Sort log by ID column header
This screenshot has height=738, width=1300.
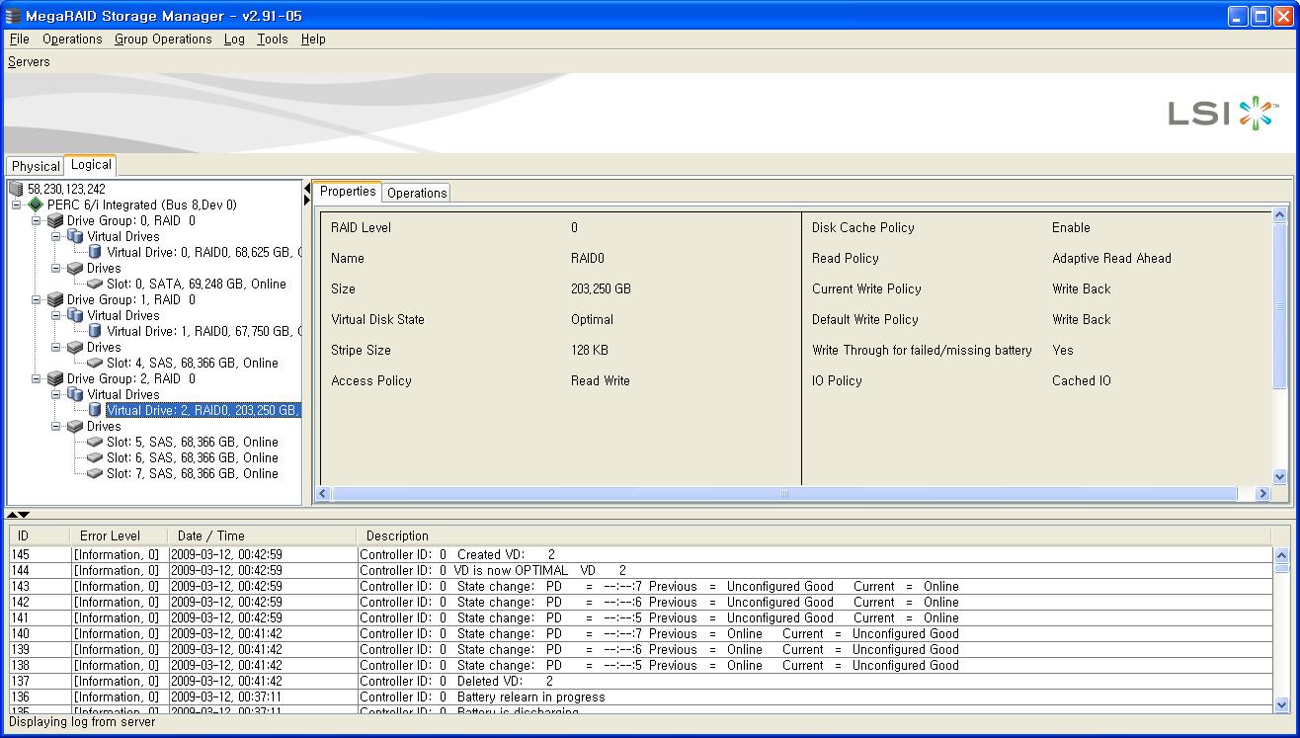(x=41, y=535)
